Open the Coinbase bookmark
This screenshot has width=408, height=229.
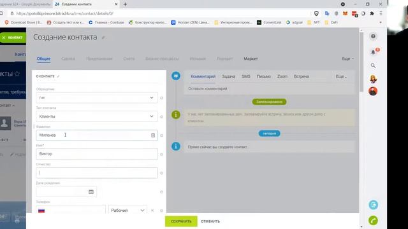[x=106, y=23]
